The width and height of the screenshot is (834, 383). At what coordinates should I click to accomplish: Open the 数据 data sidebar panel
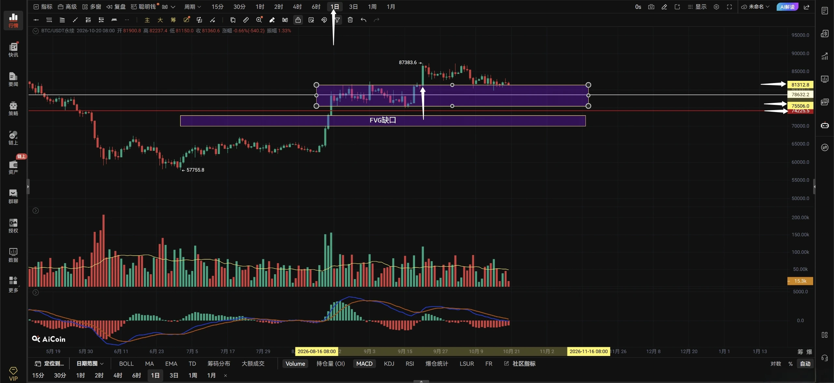(13, 255)
